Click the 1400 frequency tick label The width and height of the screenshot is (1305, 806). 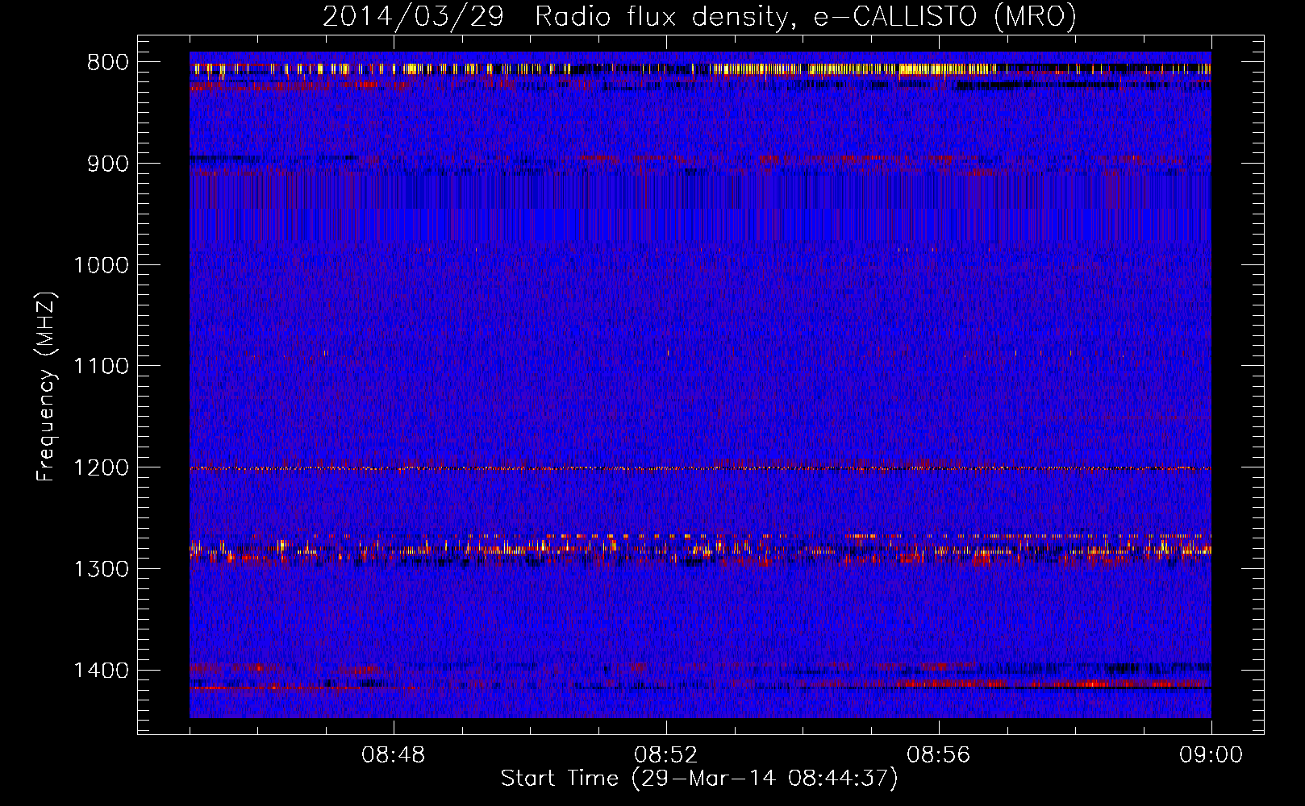(102, 671)
